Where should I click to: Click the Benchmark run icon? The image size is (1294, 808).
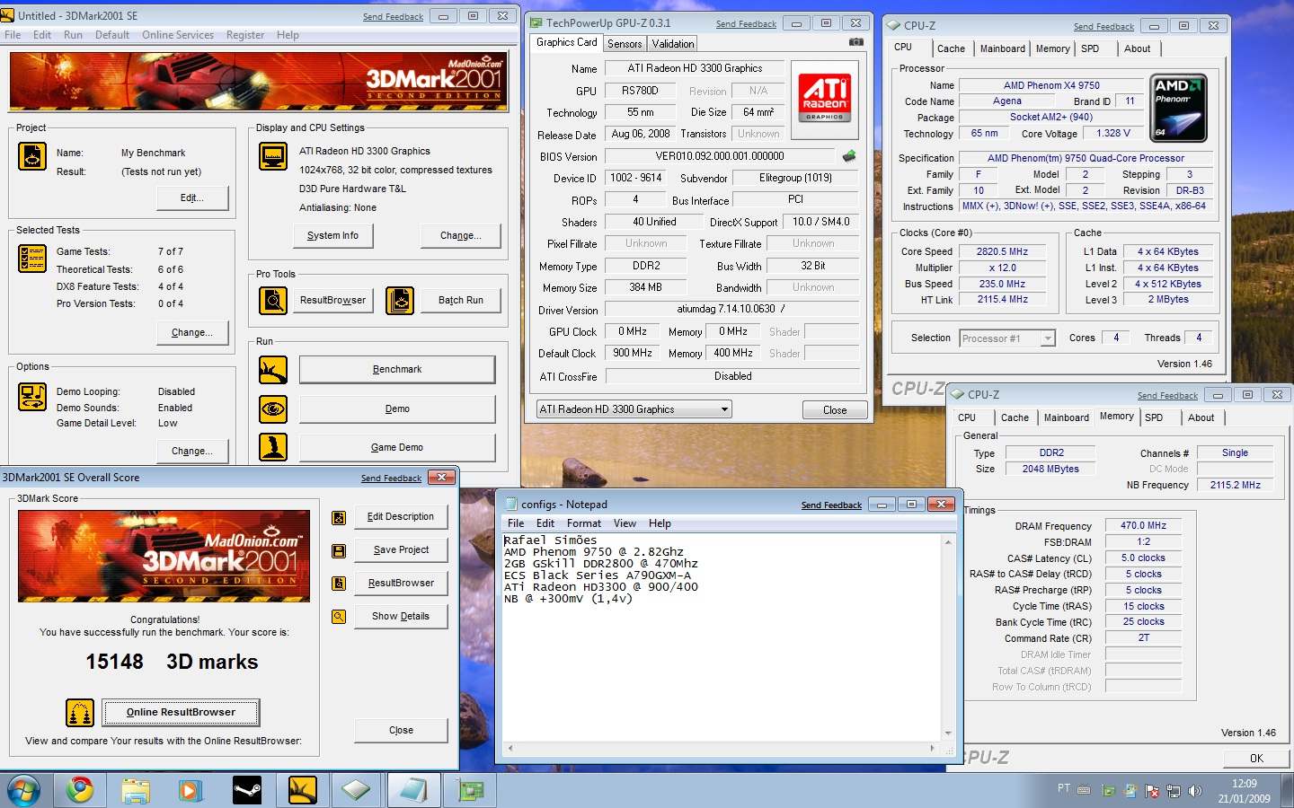pyautogui.click(x=273, y=370)
